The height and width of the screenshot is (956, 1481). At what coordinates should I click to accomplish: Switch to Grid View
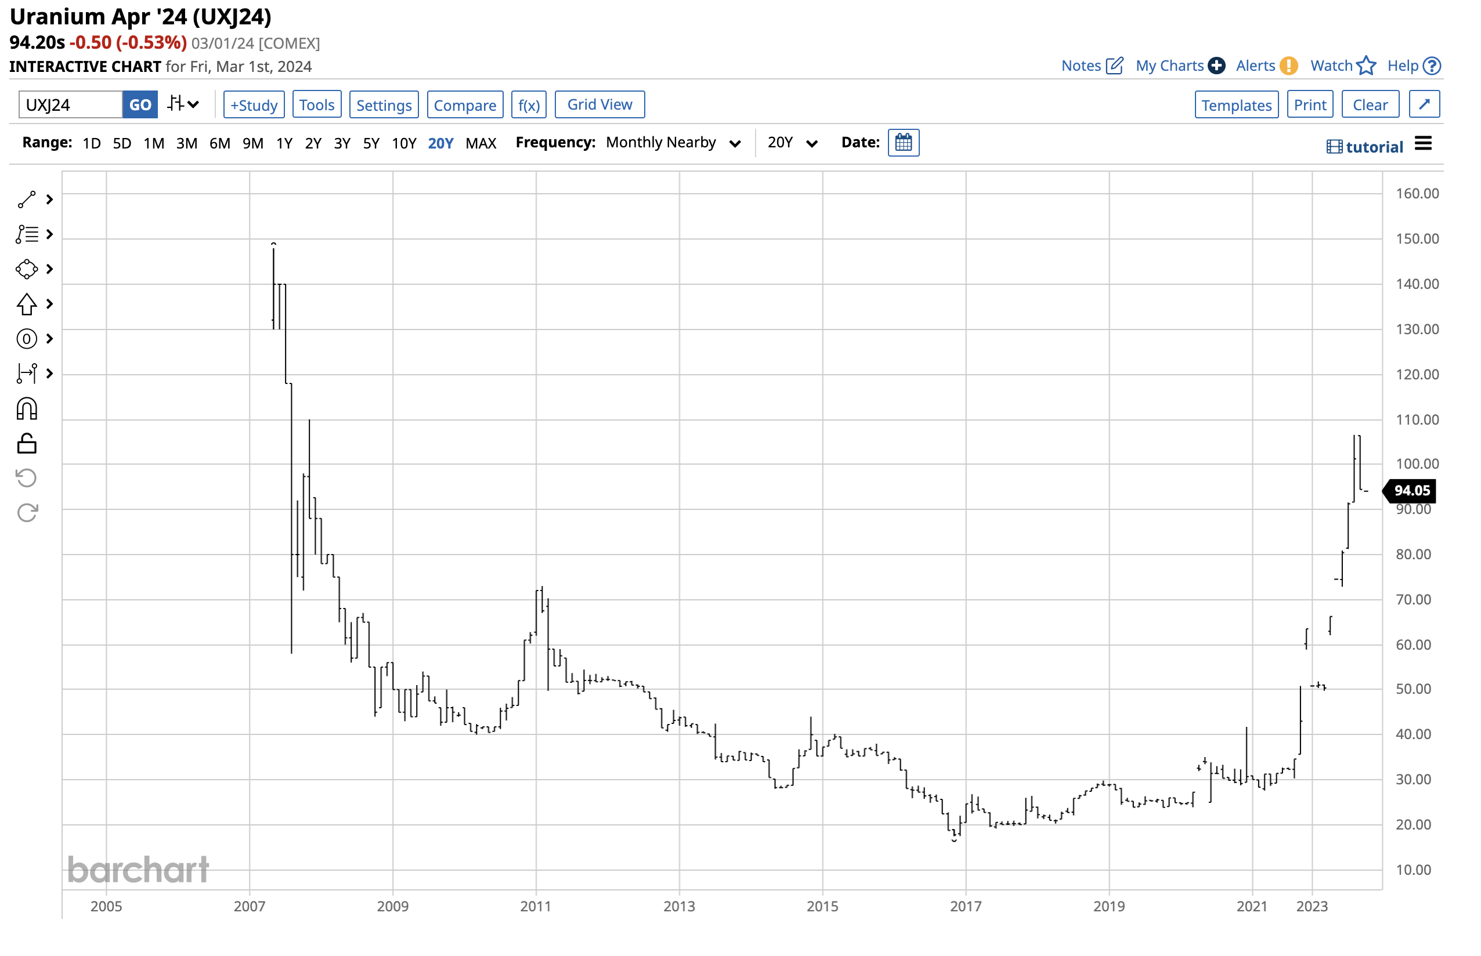tap(599, 104)
